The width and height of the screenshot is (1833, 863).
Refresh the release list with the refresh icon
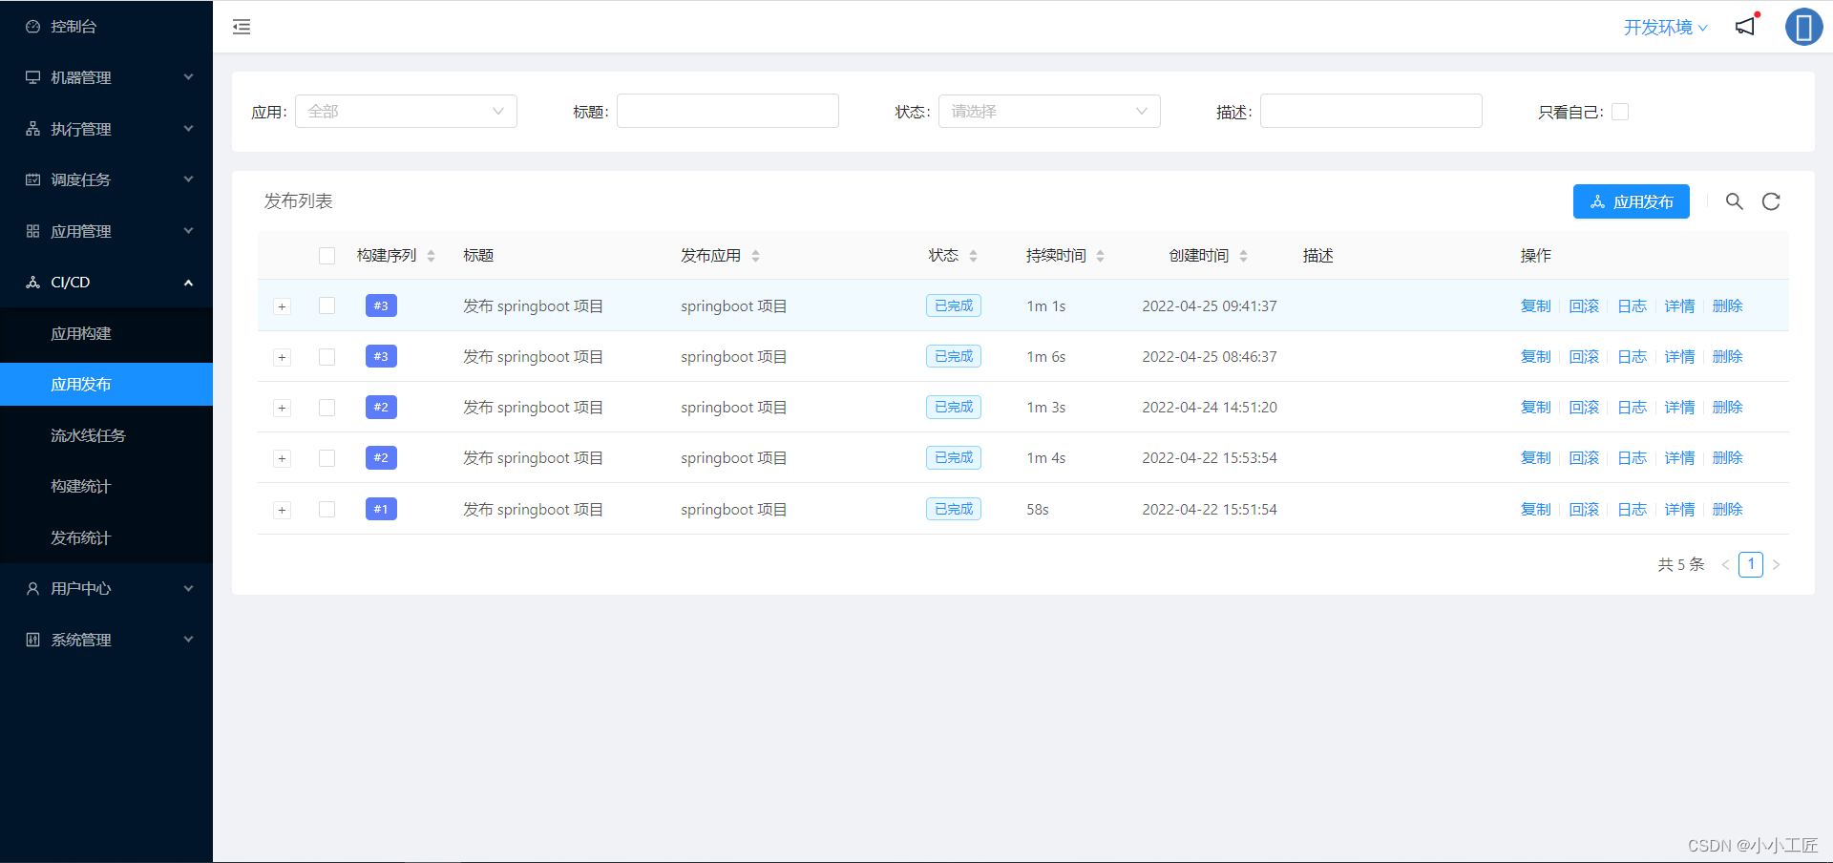pos(1771,201)
